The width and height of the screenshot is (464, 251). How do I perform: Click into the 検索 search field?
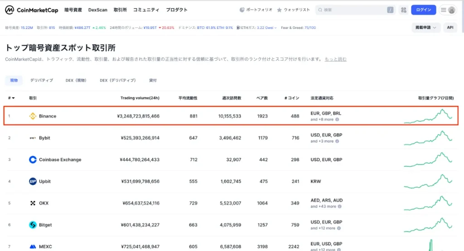(x=354, y=10)
